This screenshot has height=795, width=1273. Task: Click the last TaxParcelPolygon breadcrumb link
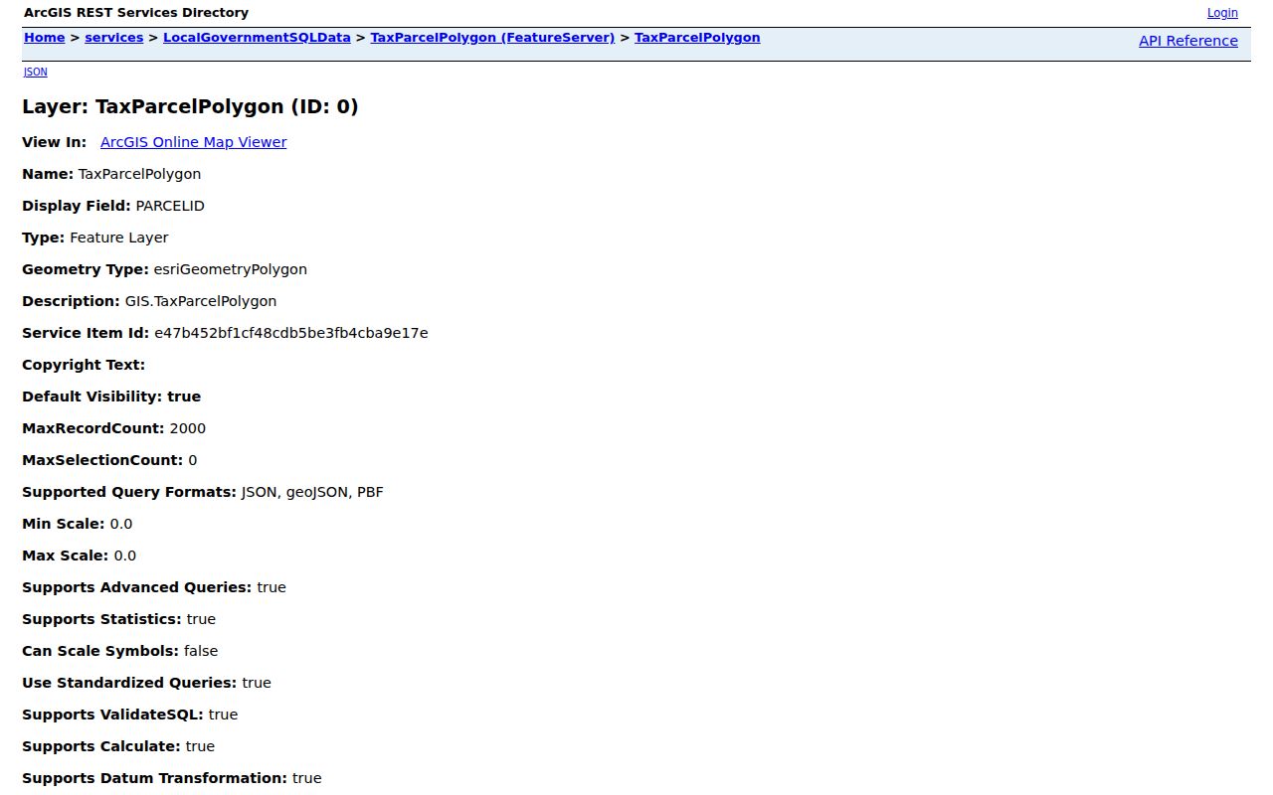[x=697, y=38]
